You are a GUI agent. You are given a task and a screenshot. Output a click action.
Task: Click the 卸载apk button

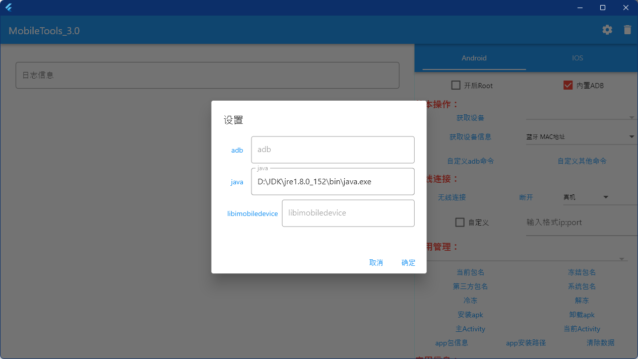582,315
